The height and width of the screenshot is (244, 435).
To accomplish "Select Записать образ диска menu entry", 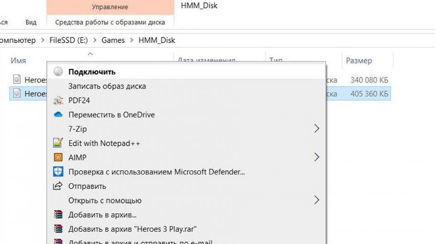I will [x=107, y=86].
